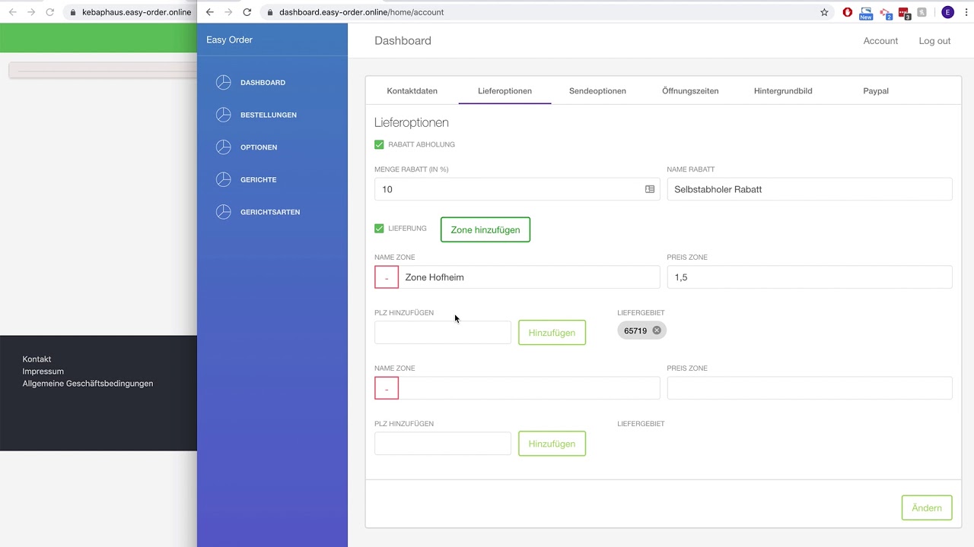The width and height of the screenshot is (974, 547).
Task: Open Account link in header
Action: coord(880,41)
